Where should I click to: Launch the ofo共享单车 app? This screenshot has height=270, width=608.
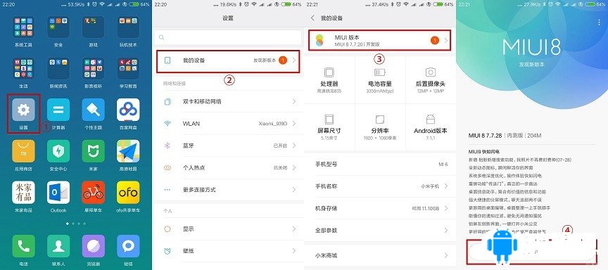(128, 193)
